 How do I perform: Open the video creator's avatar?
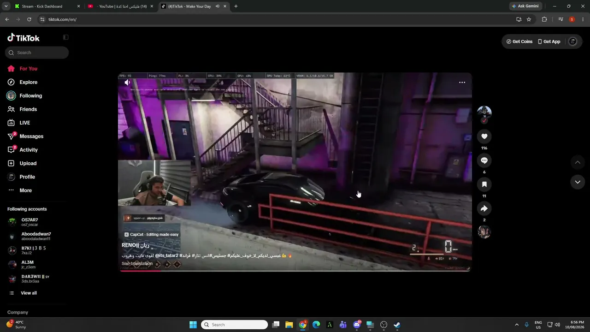click(484, 113)
